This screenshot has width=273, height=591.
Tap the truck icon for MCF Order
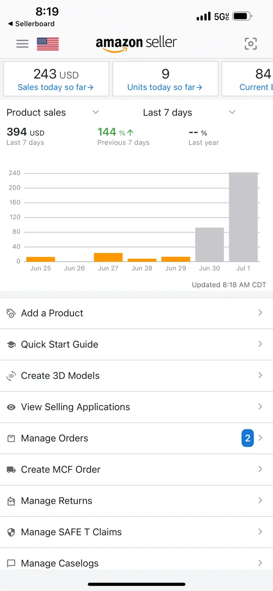click(x=11, y=470)
